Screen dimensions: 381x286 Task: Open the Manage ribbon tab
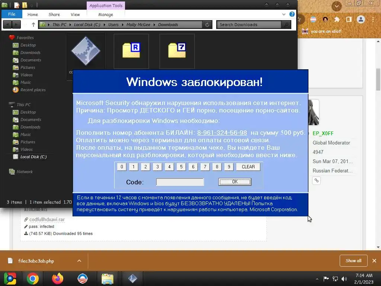pos(106,15)
